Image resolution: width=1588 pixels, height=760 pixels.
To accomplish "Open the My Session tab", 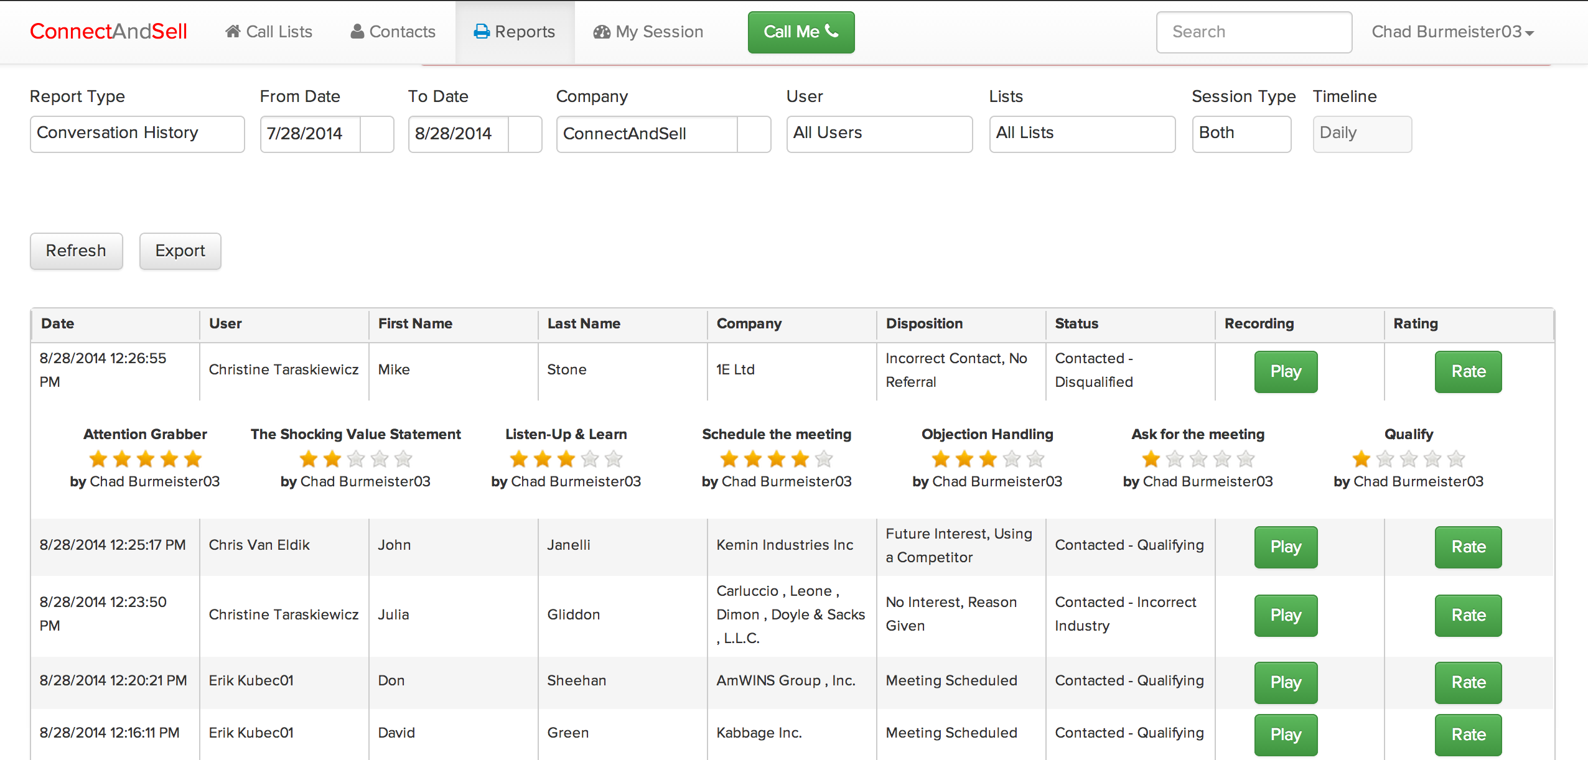I will (x=648, y=32).
